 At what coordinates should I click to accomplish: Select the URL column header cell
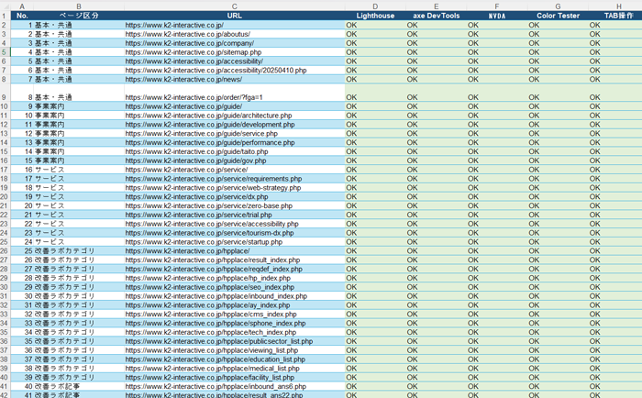(x=234, y=16)
